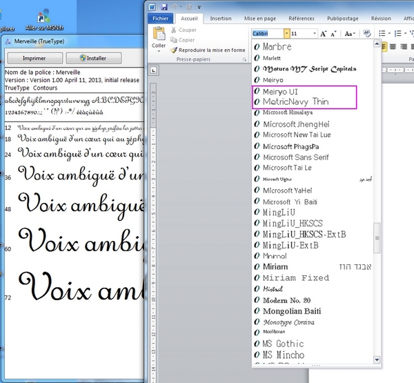Screen dimensions: 414x383
Task: Center-align the paragraph
Action: pyautogui.click(x=393, y=47)
